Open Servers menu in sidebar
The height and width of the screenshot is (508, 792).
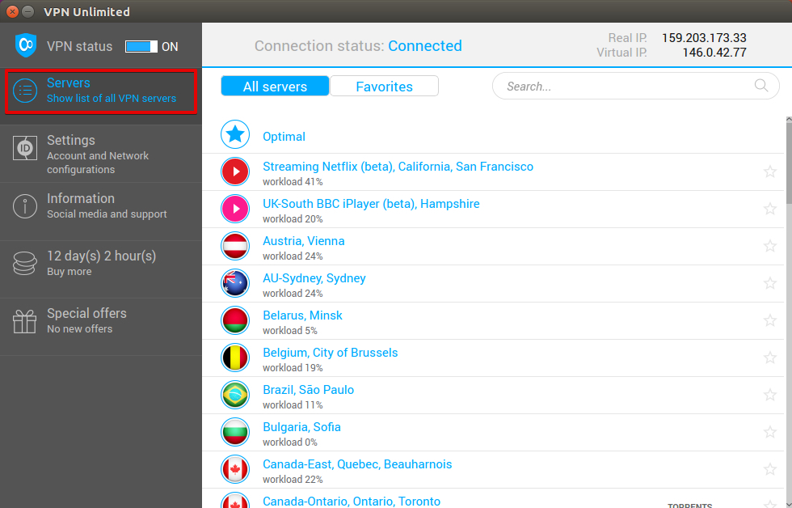click(101, 91)
